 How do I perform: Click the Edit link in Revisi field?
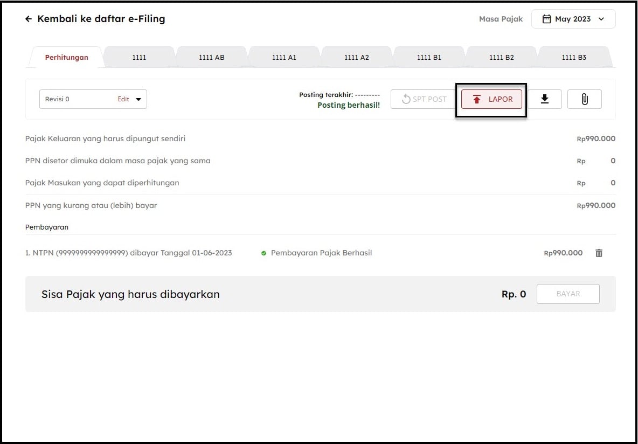[x=123, y=99]
